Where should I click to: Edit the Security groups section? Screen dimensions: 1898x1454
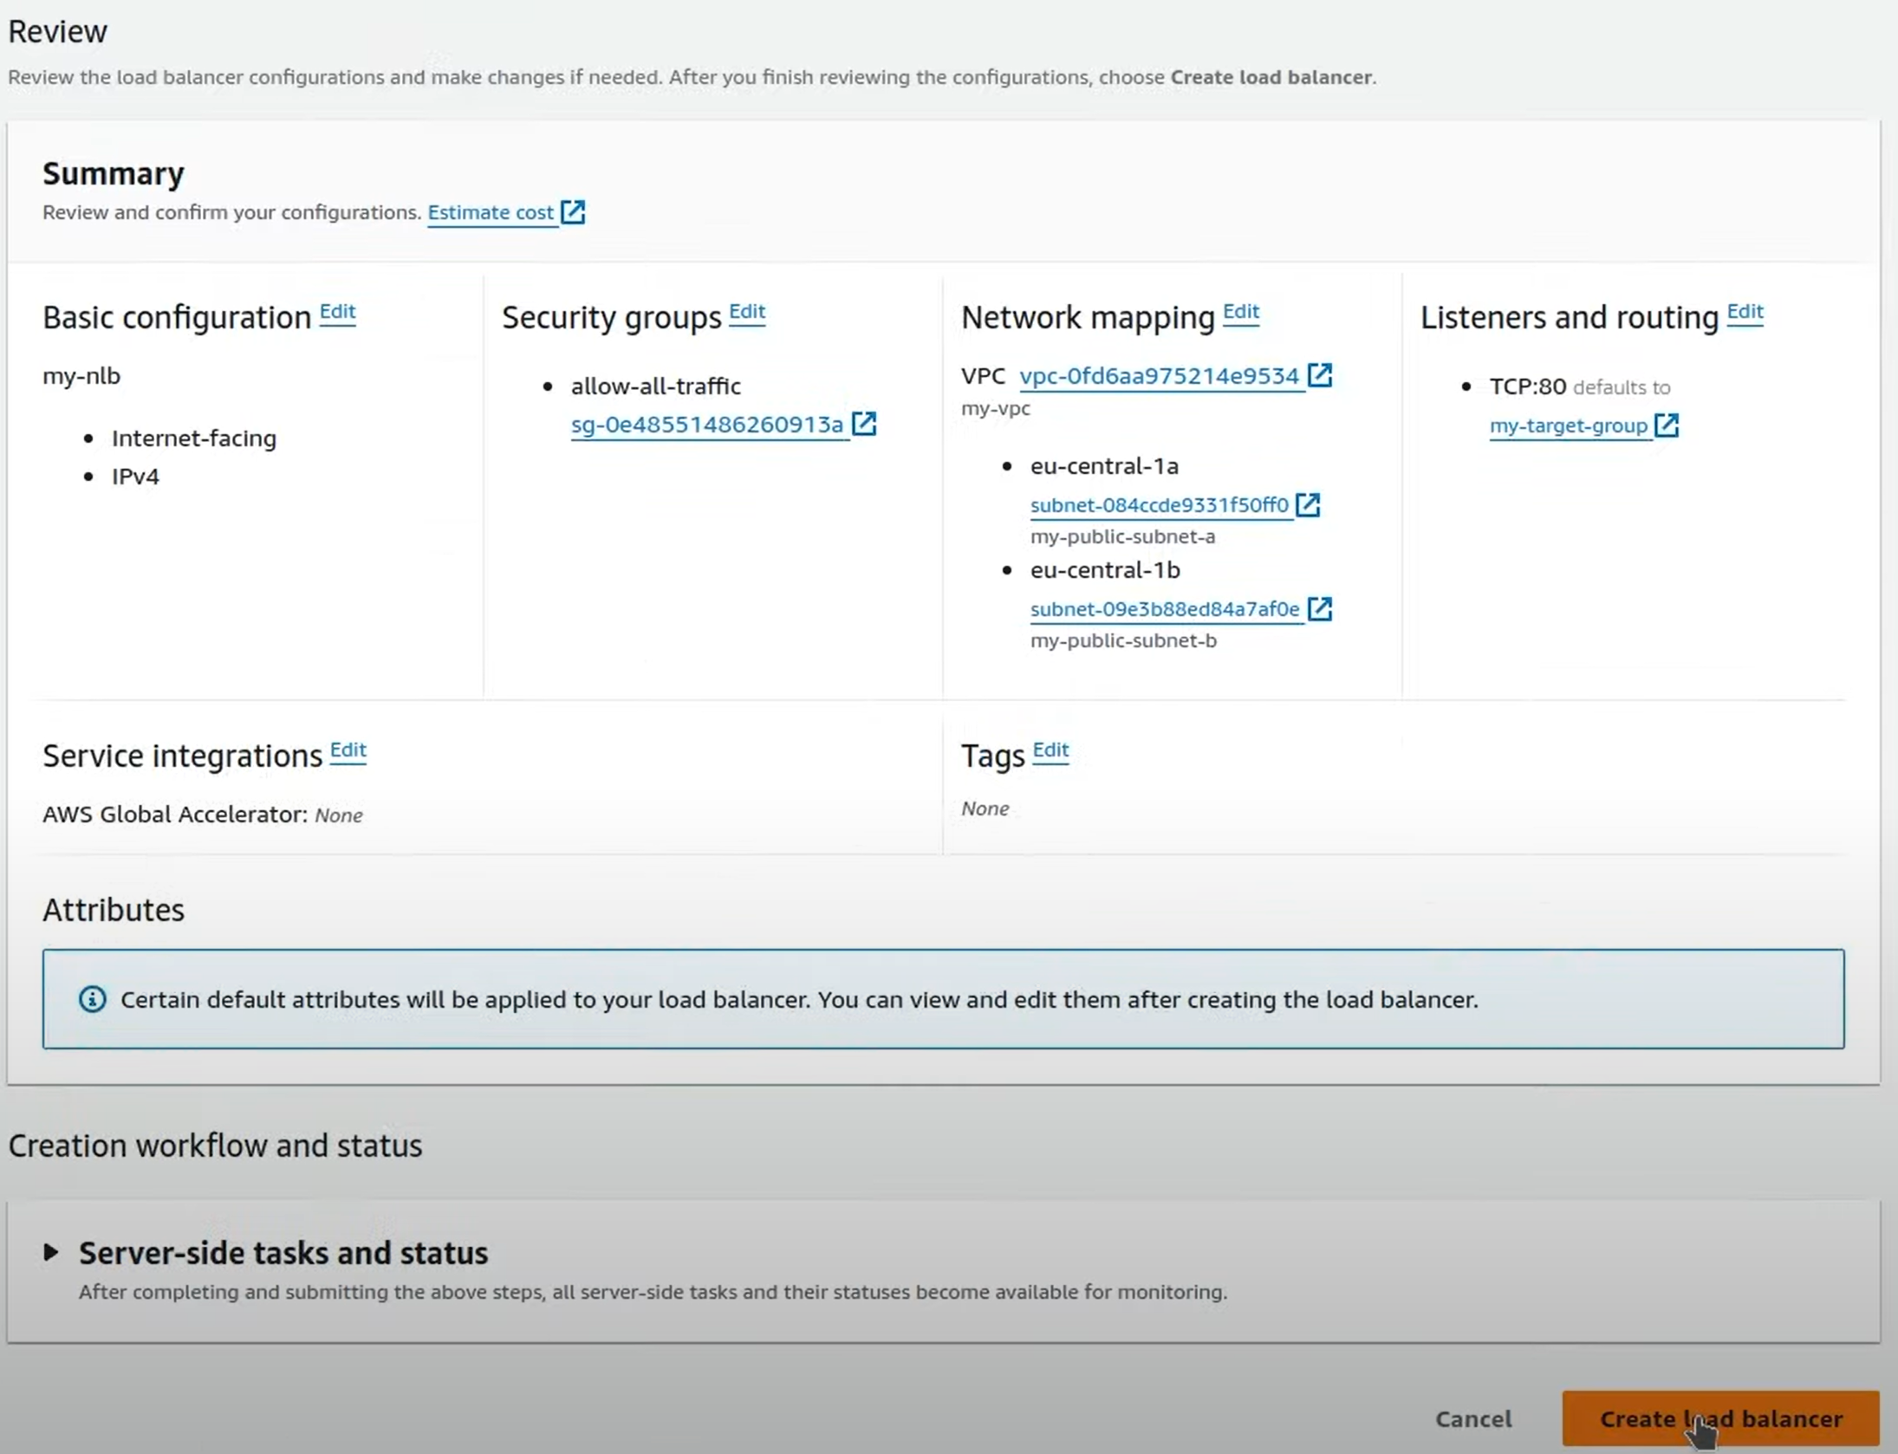[x=746, y=312]
